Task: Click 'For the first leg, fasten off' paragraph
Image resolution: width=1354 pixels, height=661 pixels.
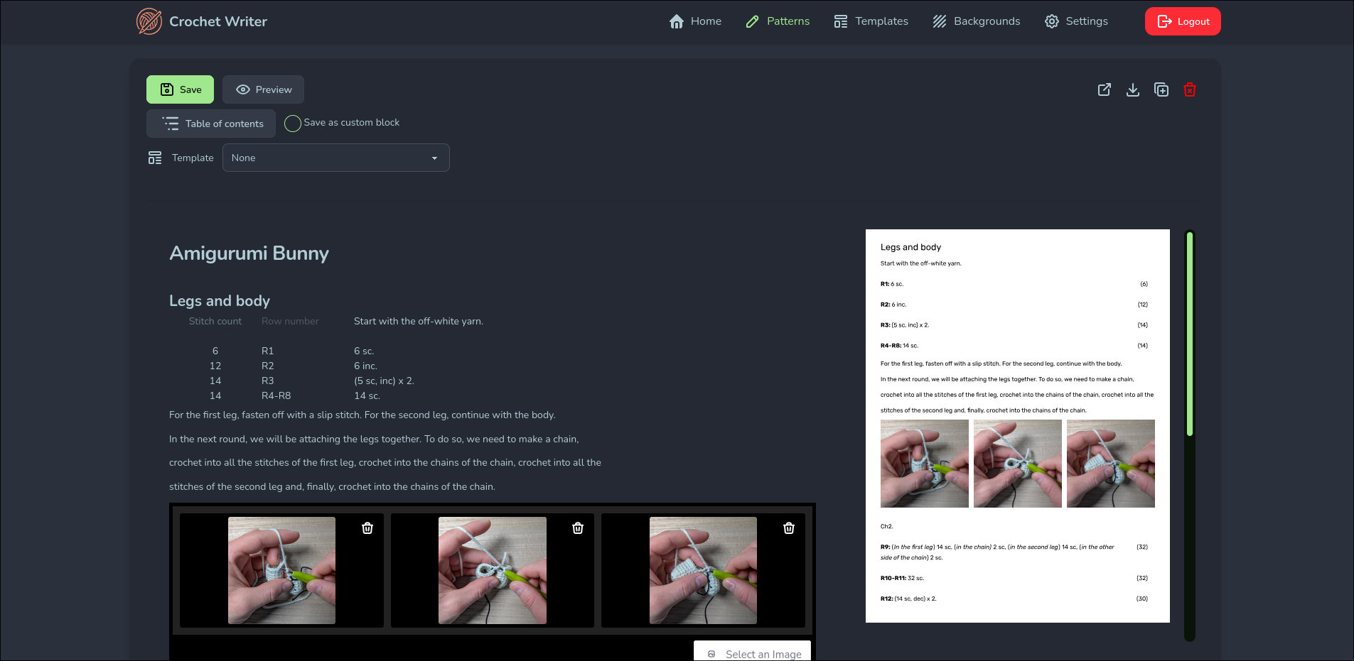Action: (362, 415)
